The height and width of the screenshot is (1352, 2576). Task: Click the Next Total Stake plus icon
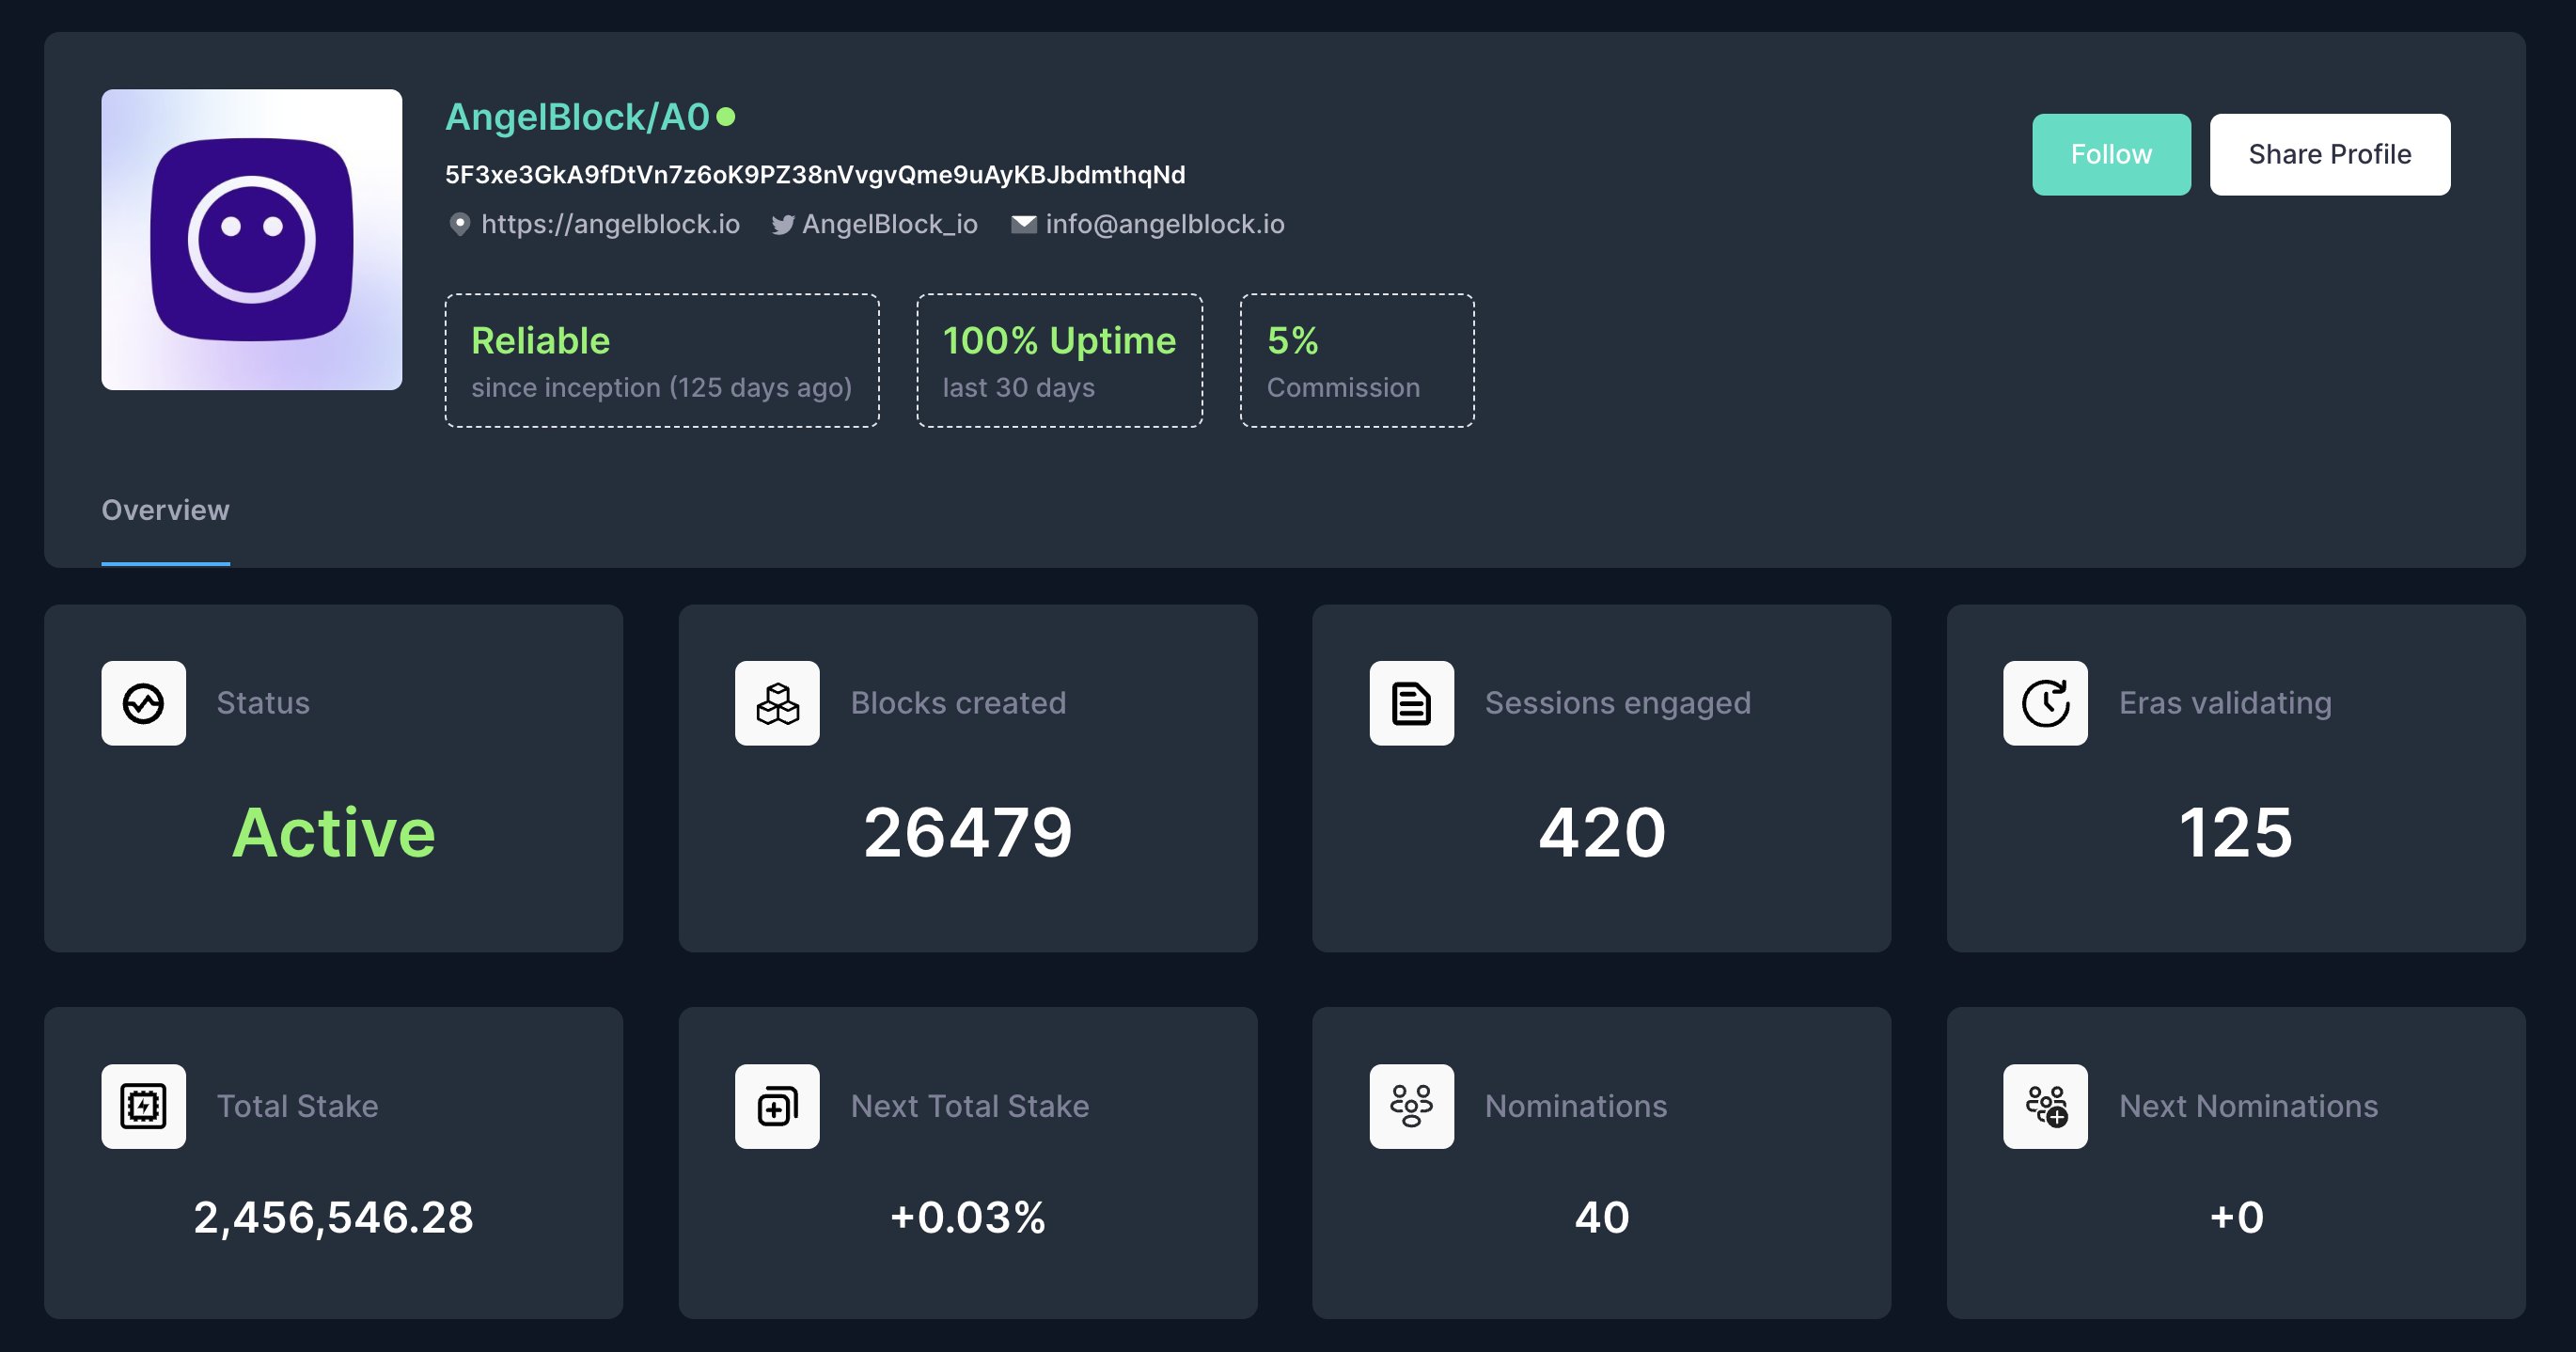tap(777, 1106)
